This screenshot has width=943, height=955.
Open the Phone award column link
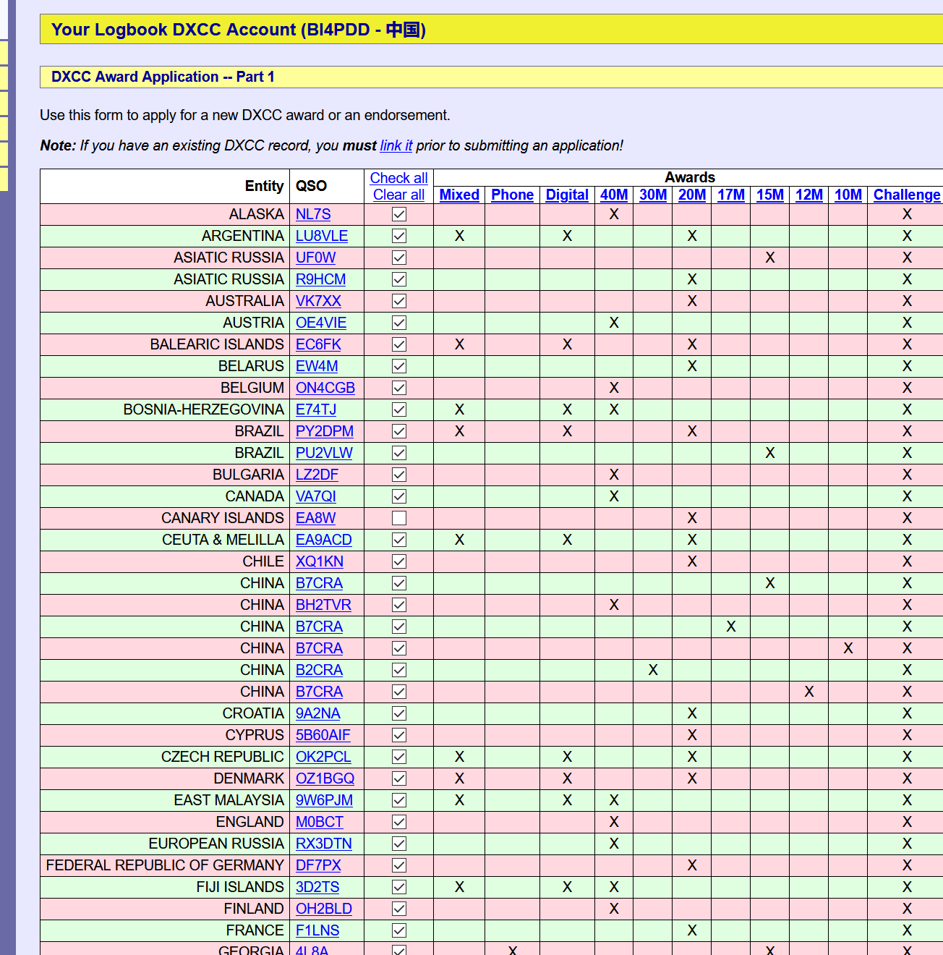coord(513,195)
